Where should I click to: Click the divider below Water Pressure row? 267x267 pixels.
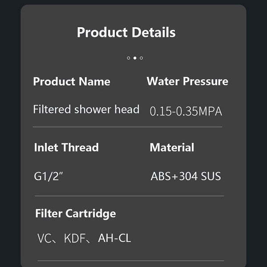click(x=127, y=127)
